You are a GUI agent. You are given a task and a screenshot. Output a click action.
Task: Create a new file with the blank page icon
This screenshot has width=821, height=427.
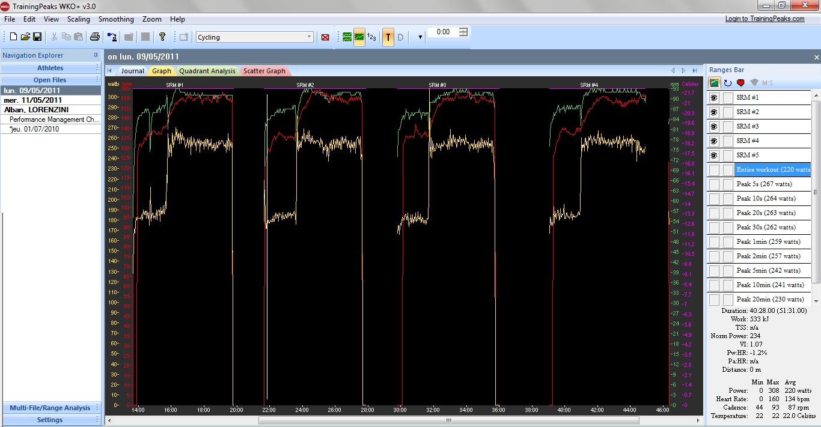point(13,37)
